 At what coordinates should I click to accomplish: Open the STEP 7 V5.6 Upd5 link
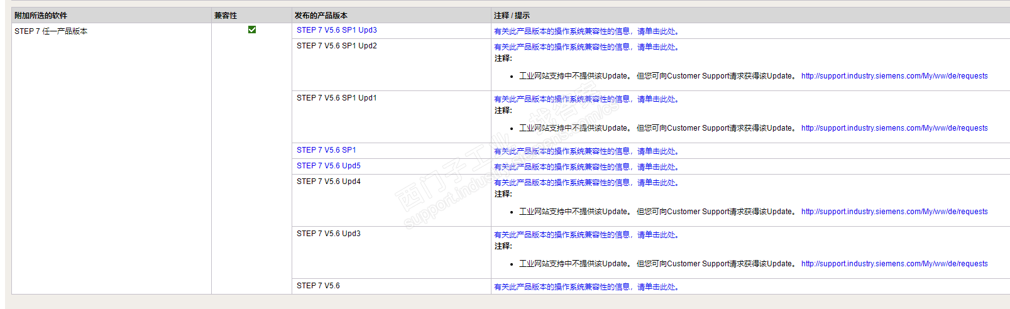329,166
